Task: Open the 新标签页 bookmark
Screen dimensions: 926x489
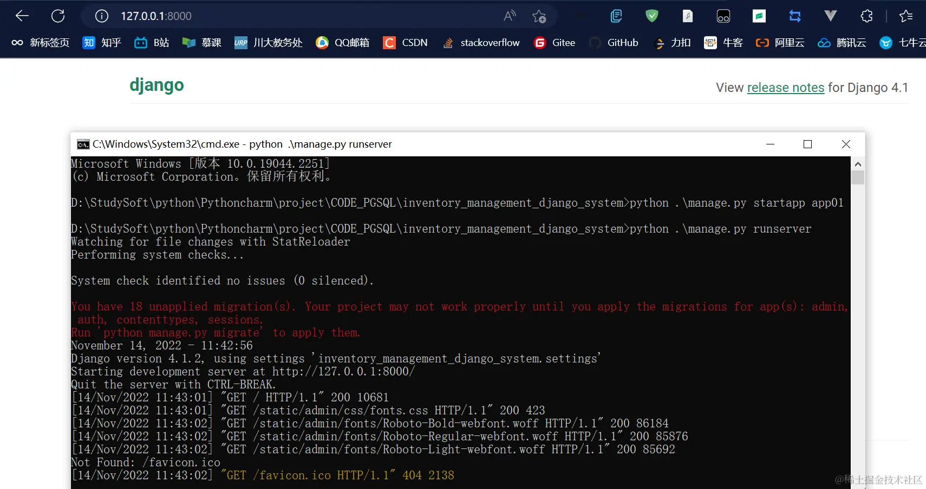Action: (41, 43)
